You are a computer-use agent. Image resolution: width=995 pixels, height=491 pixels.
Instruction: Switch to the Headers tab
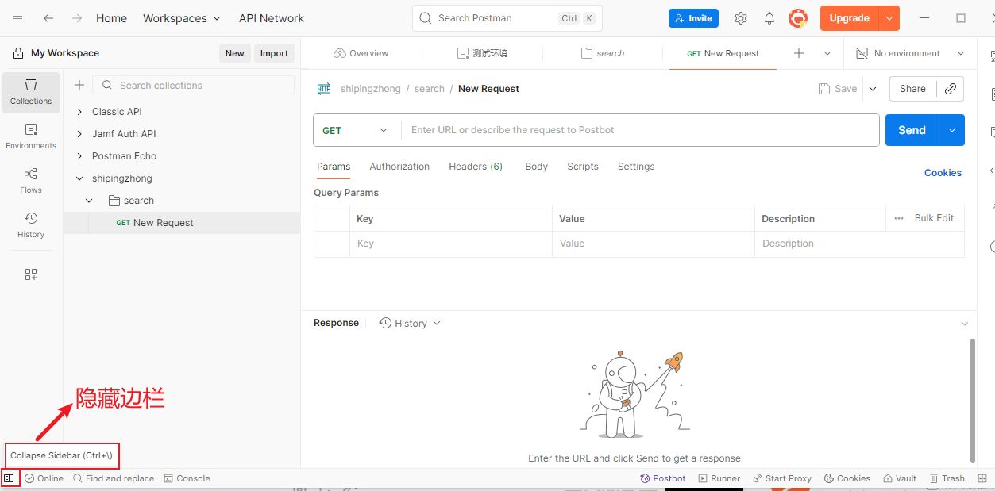(x=475, y=167)
